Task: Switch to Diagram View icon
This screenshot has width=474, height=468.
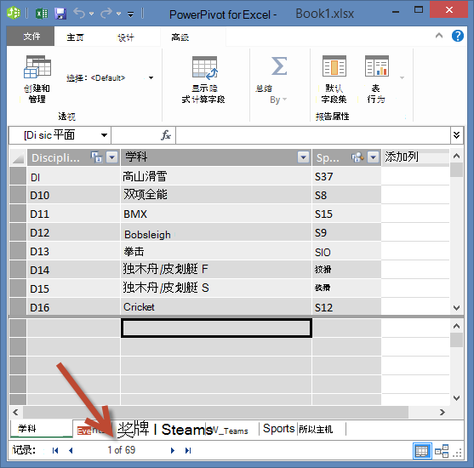Action: (x=442, y=451)
